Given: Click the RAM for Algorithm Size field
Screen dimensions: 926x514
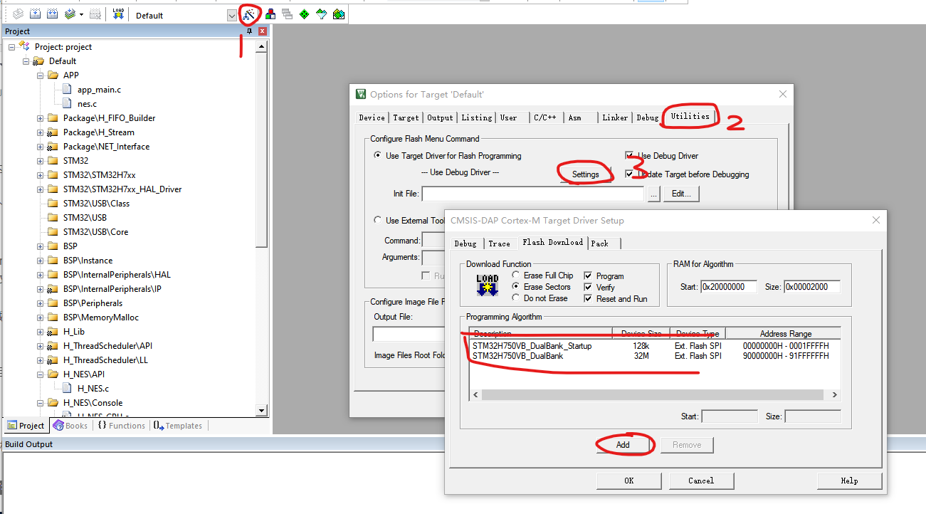Looking at the screenshot, I should (812, 287).
